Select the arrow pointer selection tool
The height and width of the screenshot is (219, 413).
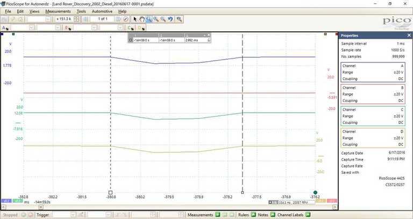pos(135,19)
